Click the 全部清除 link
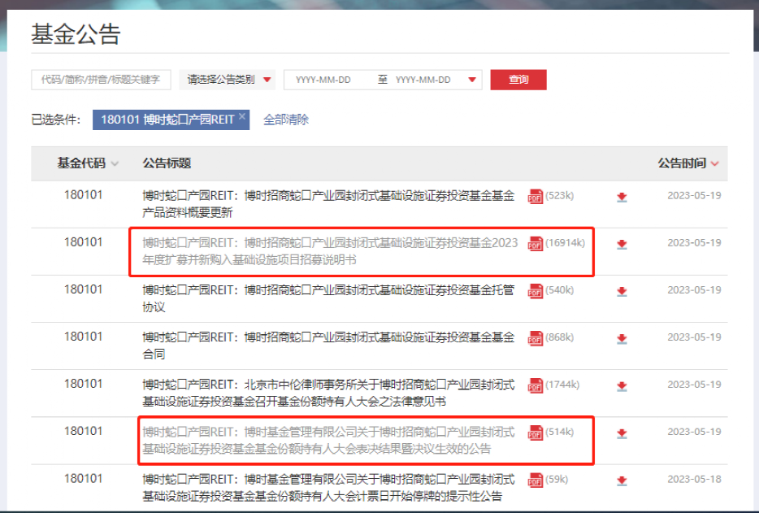The width and height of the screenshot is (759, 513). click(x=286, y=120)
